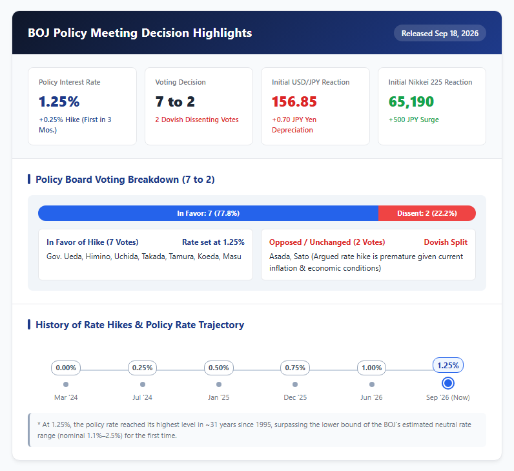Click the USD/JPY 156.85 value
The image size is (514, 471).
(294, 101)
